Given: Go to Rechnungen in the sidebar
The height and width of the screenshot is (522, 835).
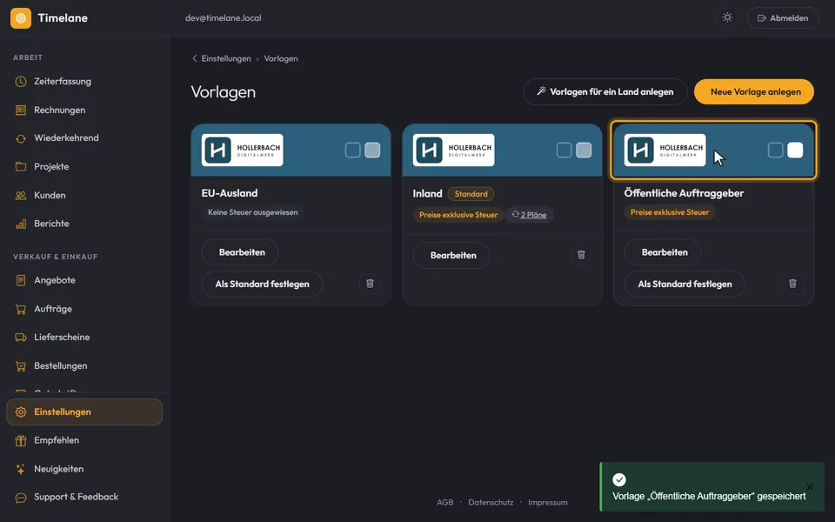Looking at the screenshot, I should (84, 110).
